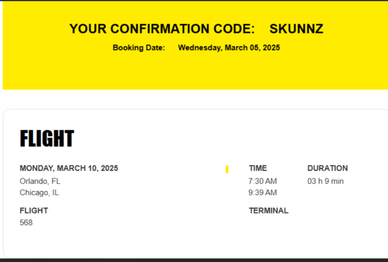Click the Booking Date label

[x=139, y=48]
